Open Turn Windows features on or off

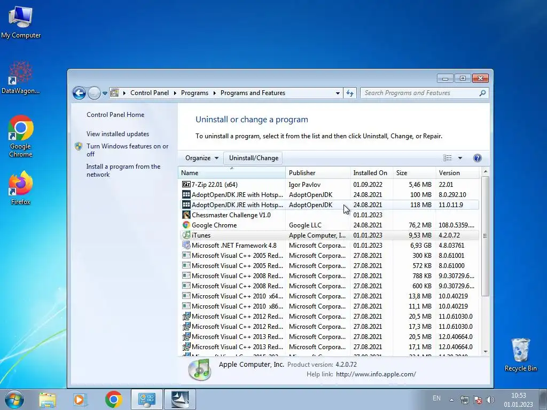click(x=127, y=150)
